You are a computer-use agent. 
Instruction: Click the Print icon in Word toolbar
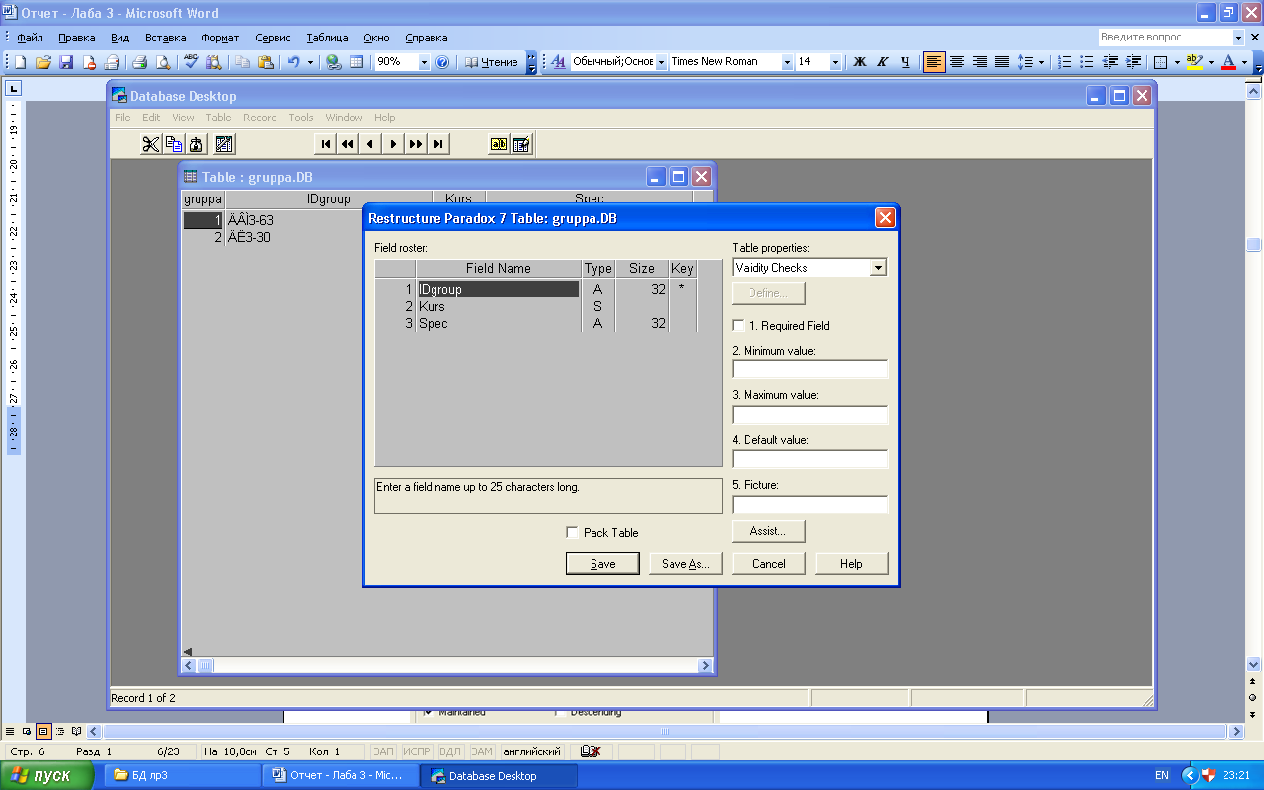pyautogui.click(x=140, y=62)
